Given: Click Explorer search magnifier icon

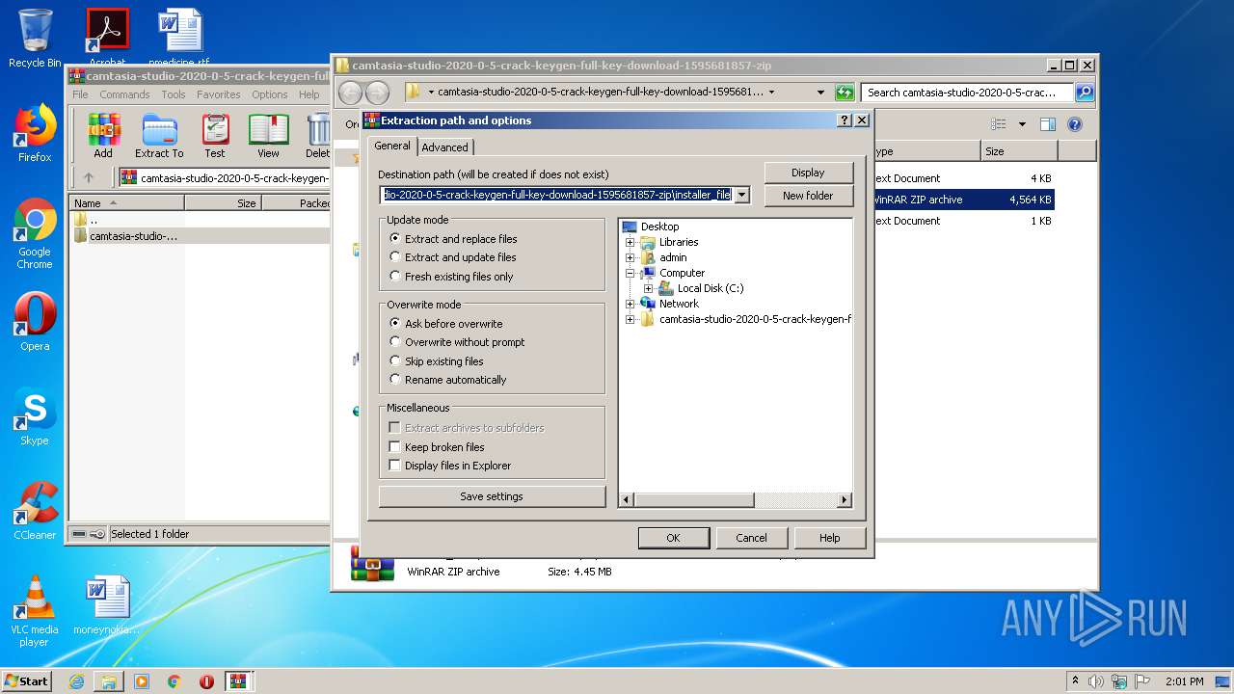Looking at the screenshot, I should pyautogui.click(x=1085, y=93).
